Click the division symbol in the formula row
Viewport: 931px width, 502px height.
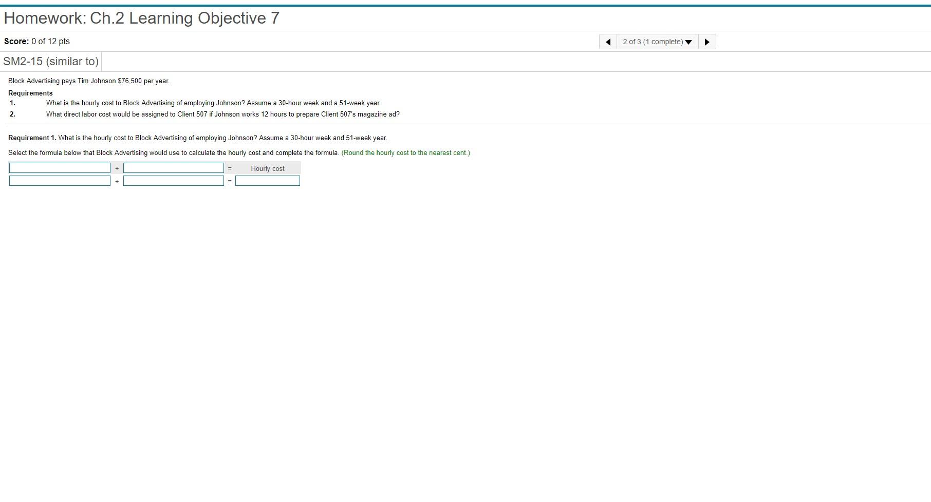tap(117, 168)
